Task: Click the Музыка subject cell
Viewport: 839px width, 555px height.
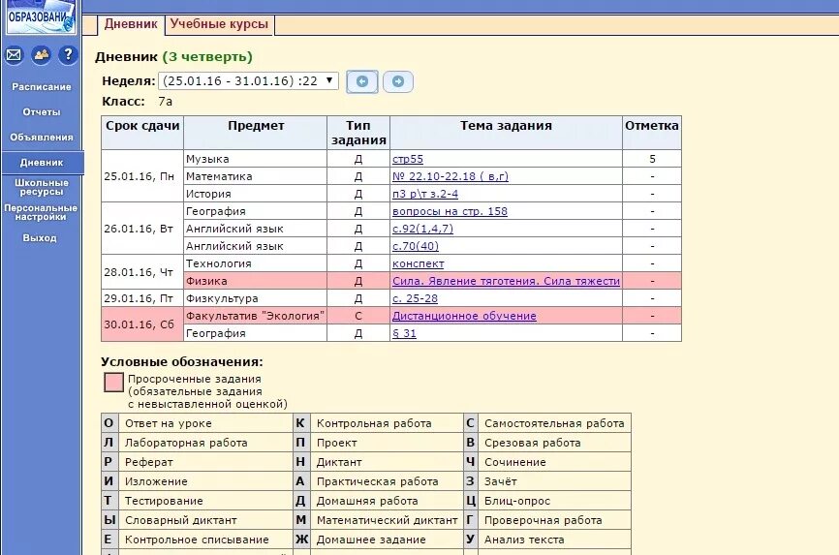Action: [255, 159]
